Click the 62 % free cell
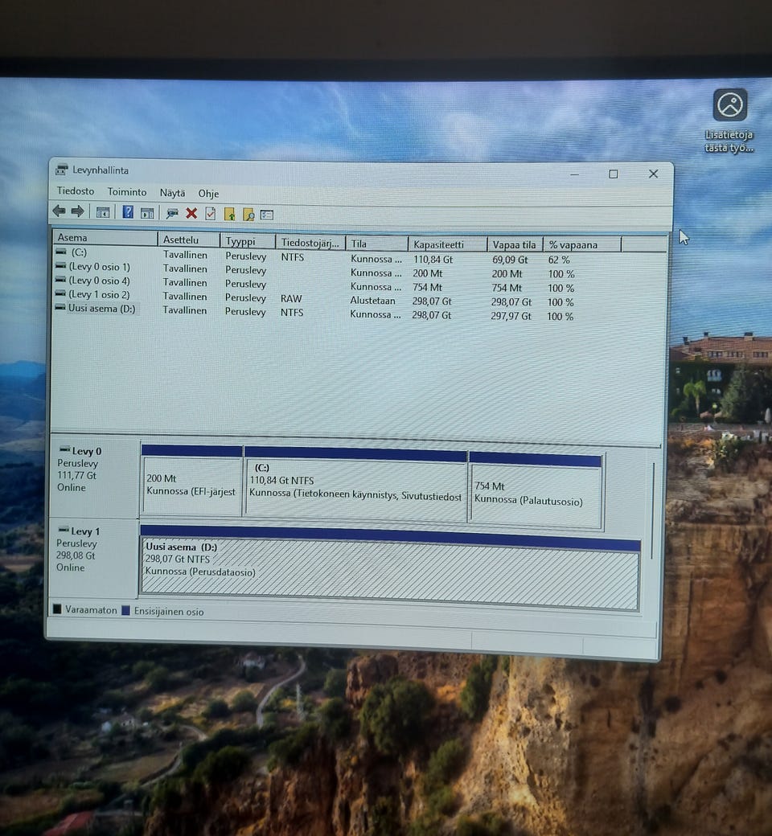The height and width of the screenshot is (836, 772). coord(559,260)
